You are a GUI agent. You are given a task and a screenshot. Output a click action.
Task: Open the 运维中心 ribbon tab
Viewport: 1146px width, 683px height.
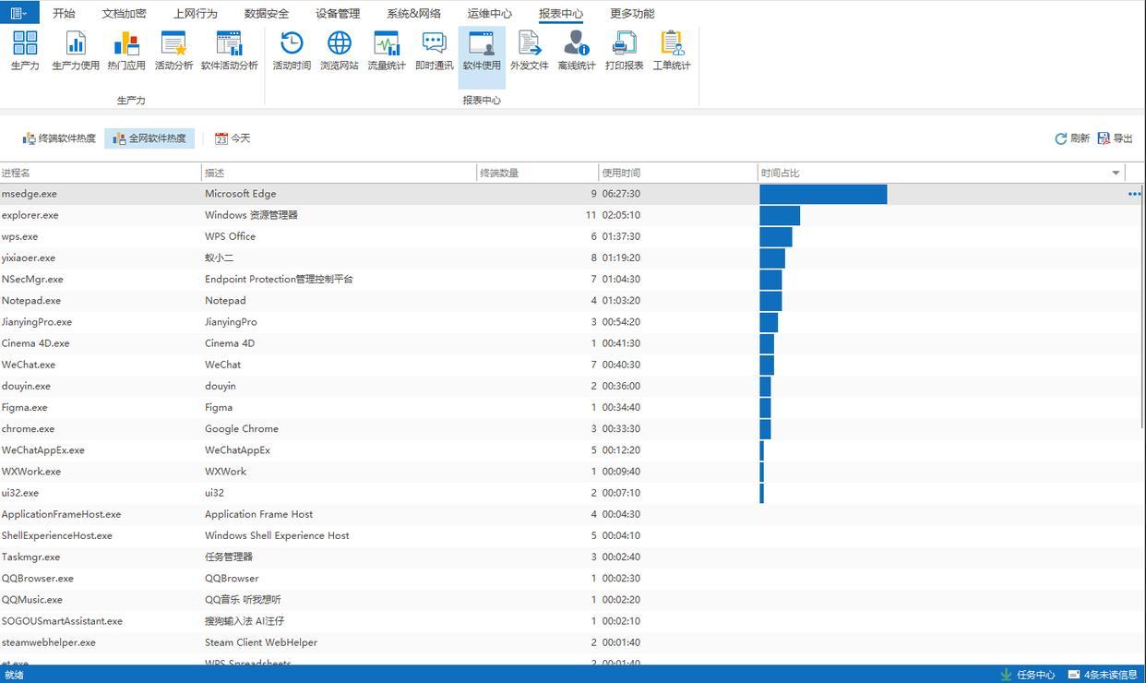(489, 14)
